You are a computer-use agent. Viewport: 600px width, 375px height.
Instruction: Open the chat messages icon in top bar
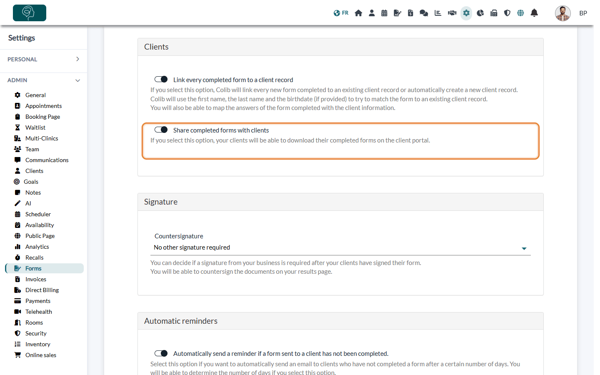[x=424, y=13]
